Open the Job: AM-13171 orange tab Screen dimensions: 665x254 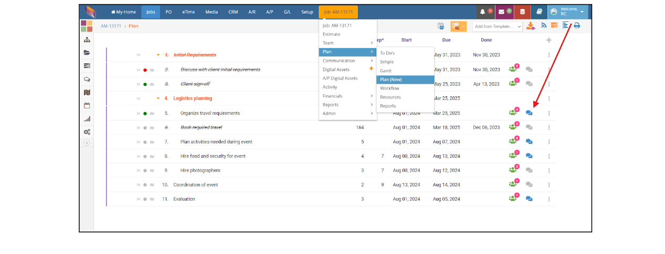tap(338, 12)
